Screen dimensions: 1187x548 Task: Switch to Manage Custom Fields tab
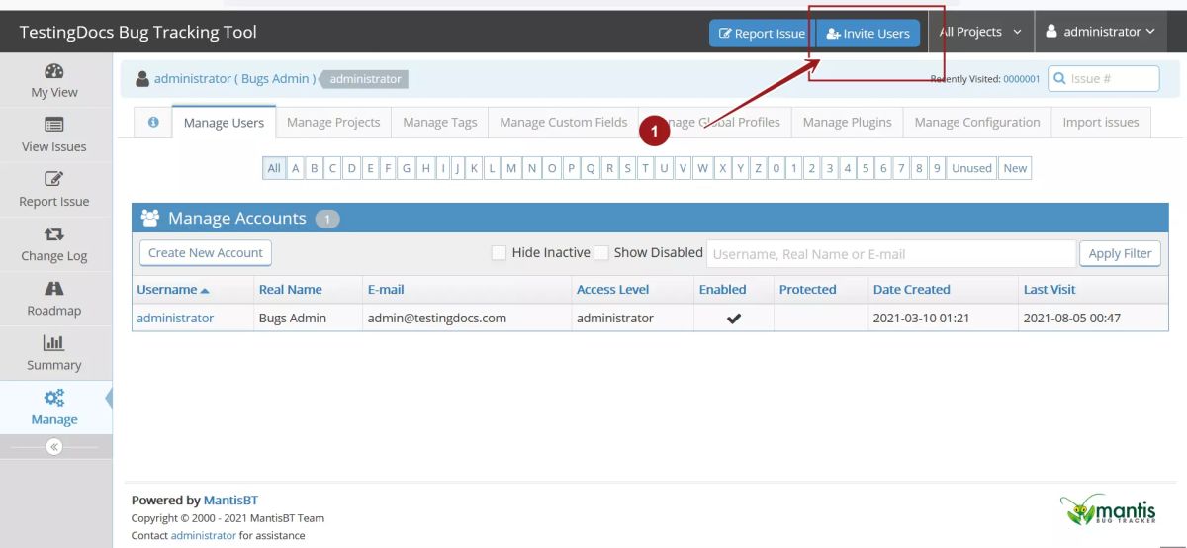click(x=564, y=123)
